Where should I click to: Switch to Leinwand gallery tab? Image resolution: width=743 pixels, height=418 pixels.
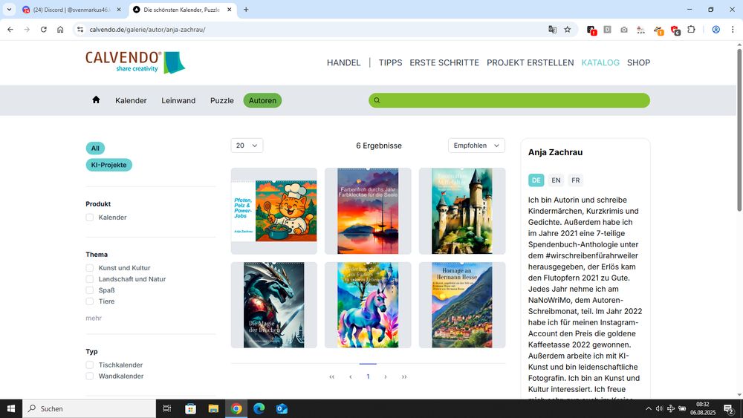coord(178,100)
